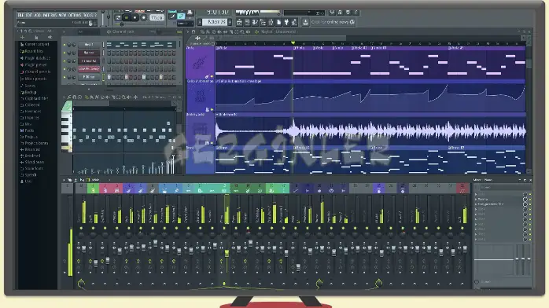Mute second channel in Channel rack via LED
This screenshot has height=308, width=549.
[x=64, y=53]
